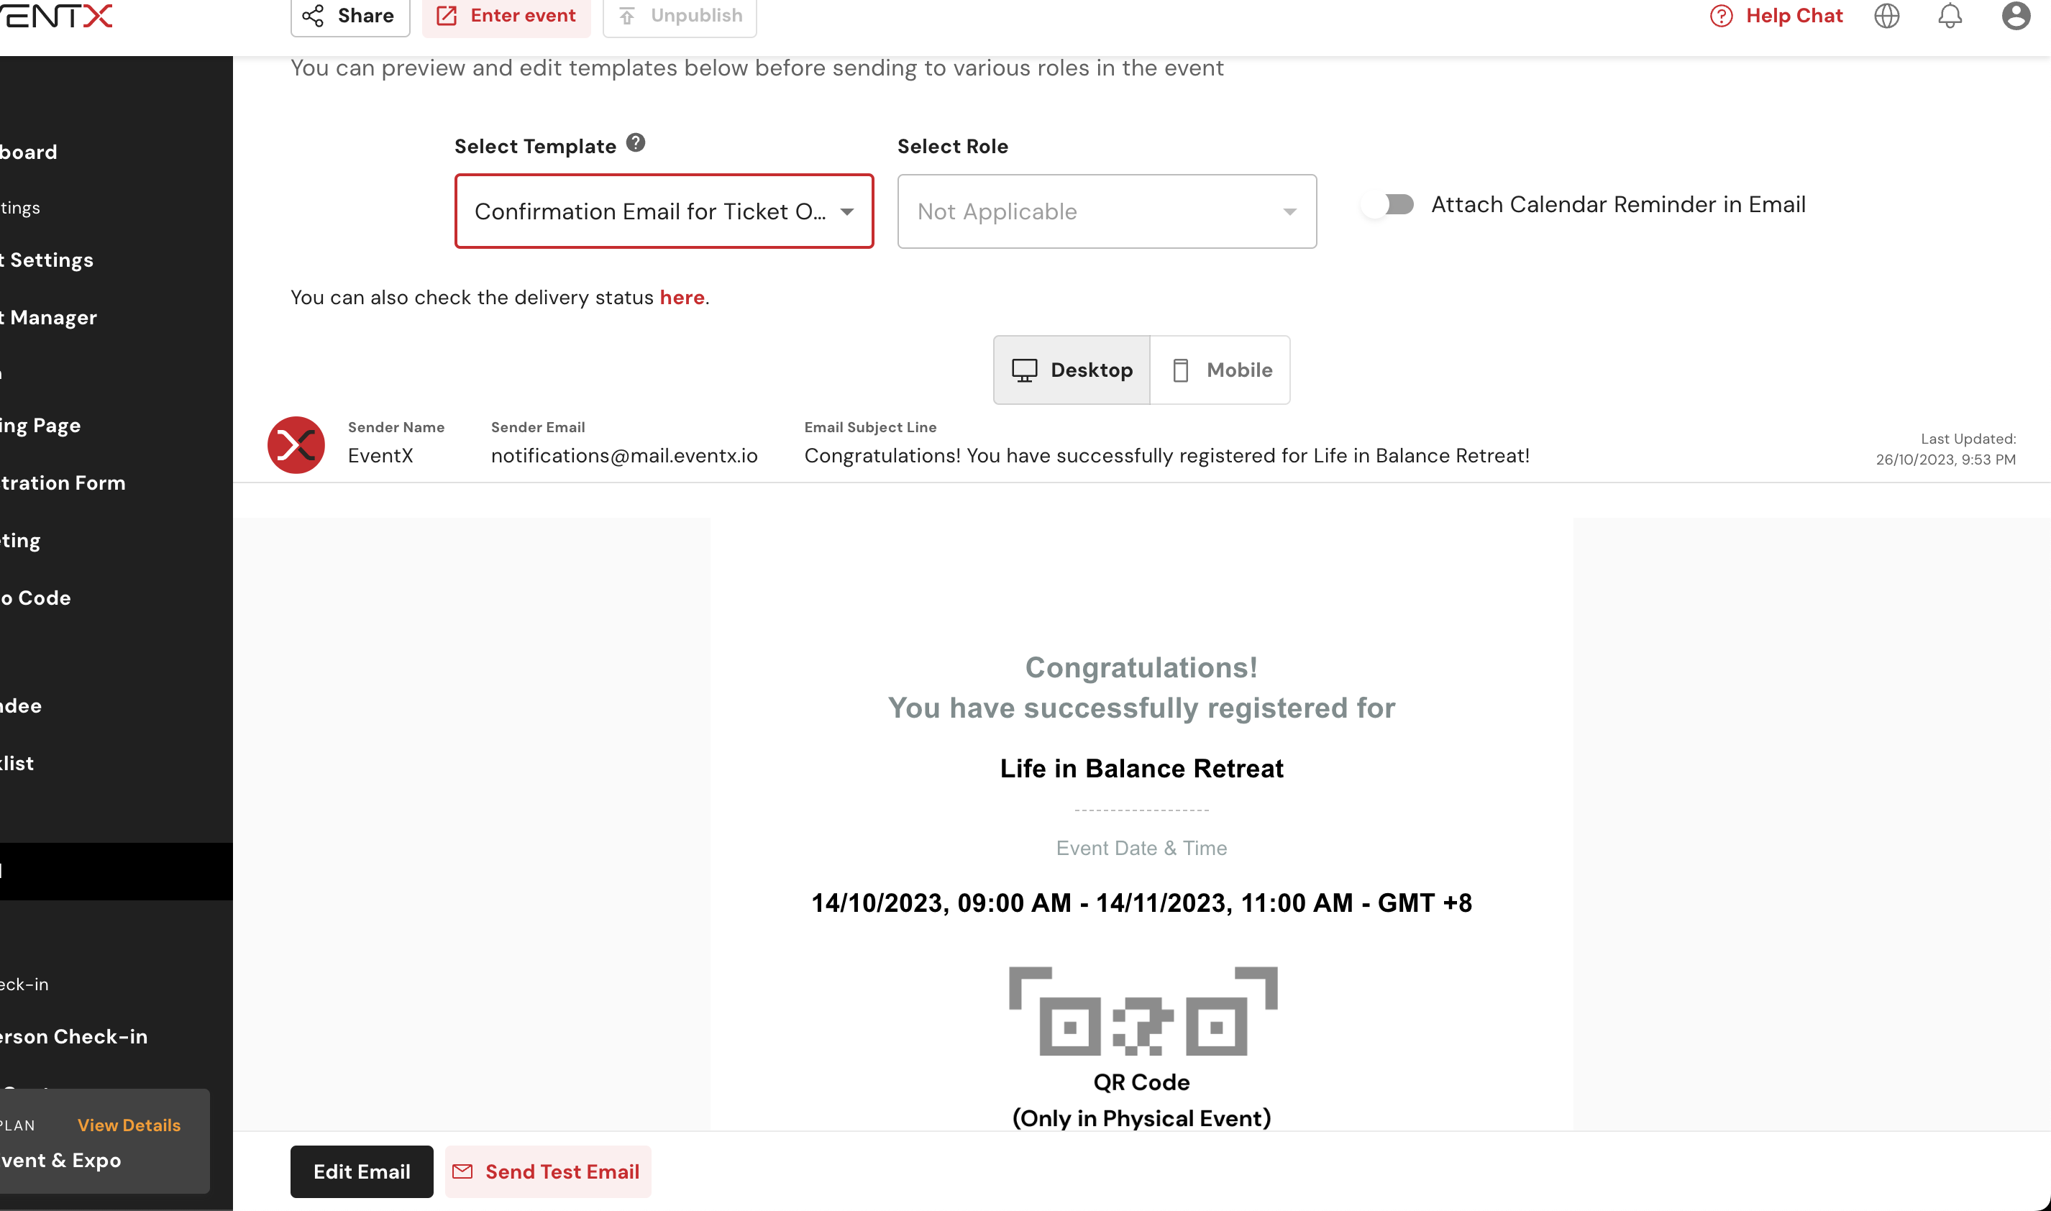Click the Share button

[350, 16]
